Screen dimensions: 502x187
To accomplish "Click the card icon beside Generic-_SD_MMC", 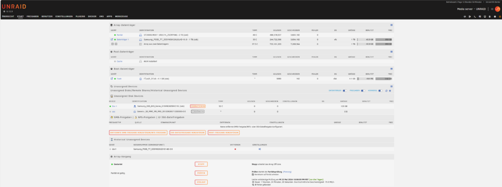I will click(x=135, y=111).
